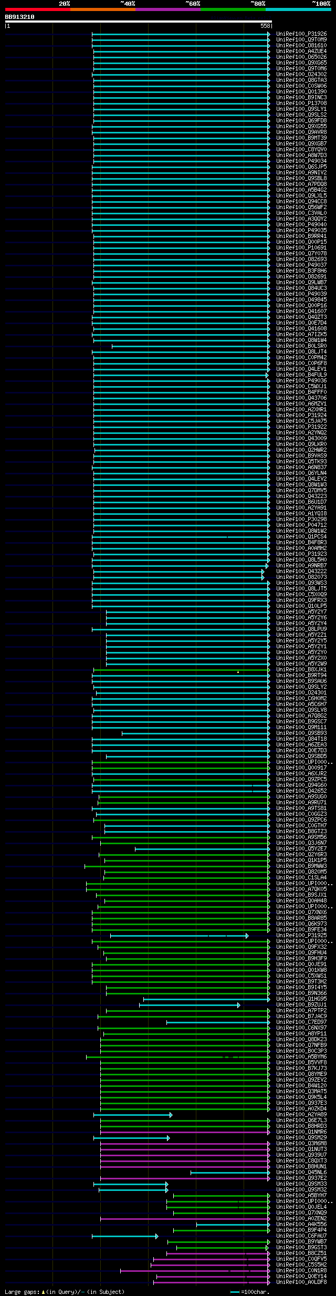The width and height of the screenshot is (336, 1296).
Task: Select hit label UniRef100_Q8GTA3
Action: coord(301,80)
